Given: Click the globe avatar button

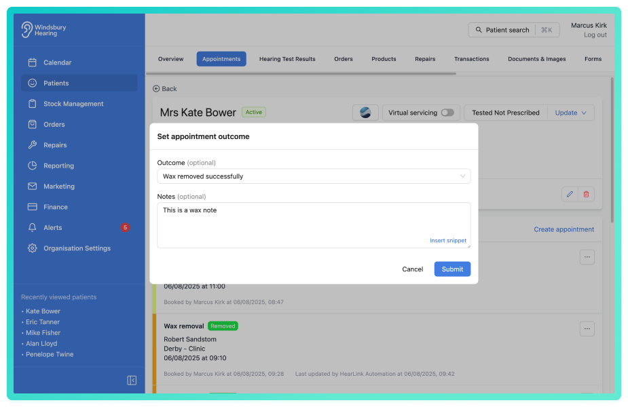Looking at the screenshot, I should [365, 113].
